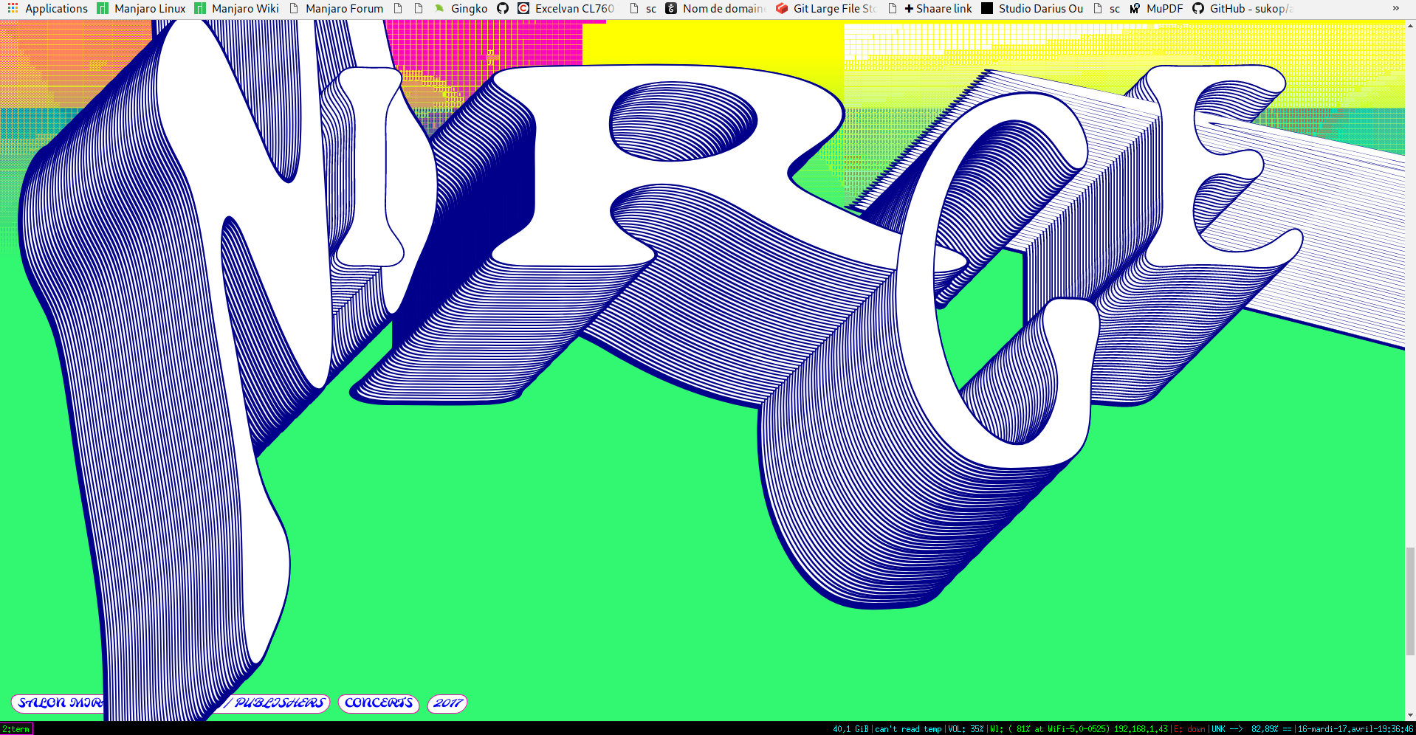Open the Gingko bookmark
The width and height of the screenshot is (1416, 735).
pos(461,9)
